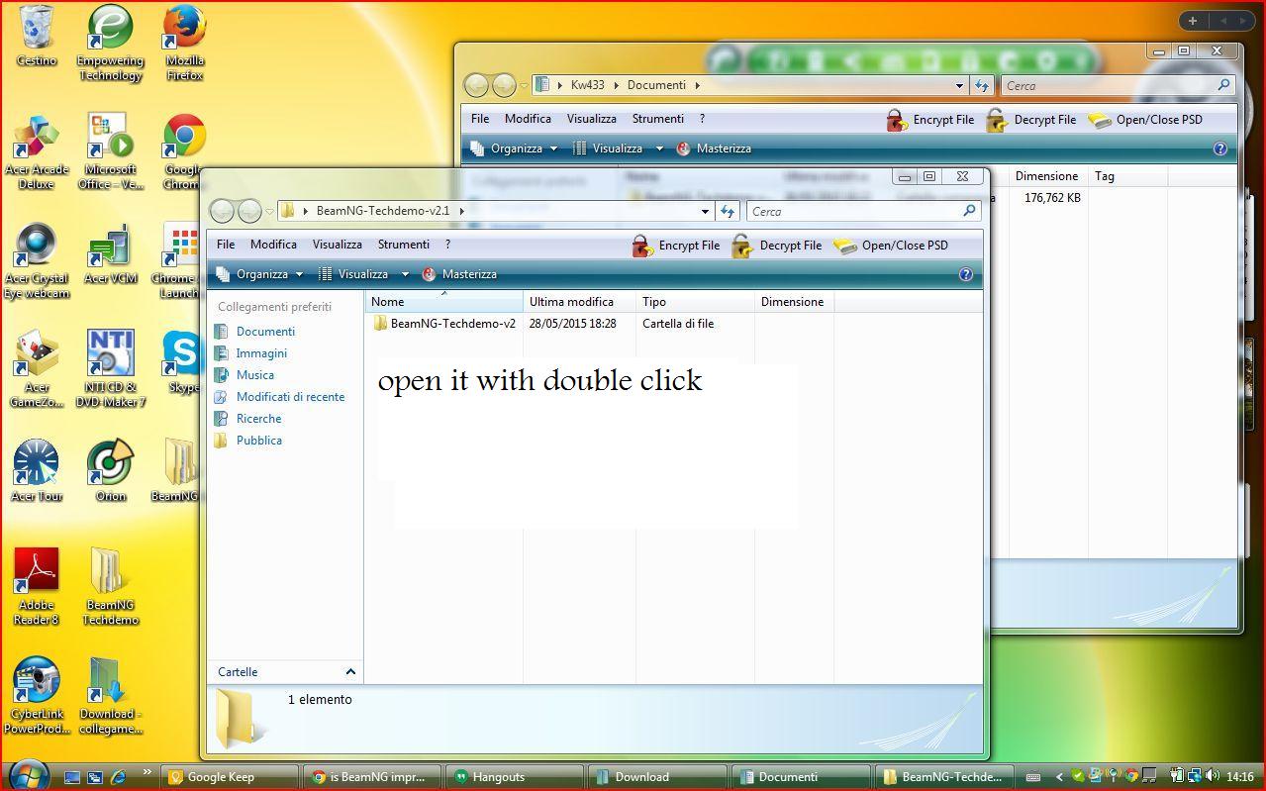This screenshot has width=1266, height=791.
Task: Select Acer Tour desktop icon
Action: [37, 471]
